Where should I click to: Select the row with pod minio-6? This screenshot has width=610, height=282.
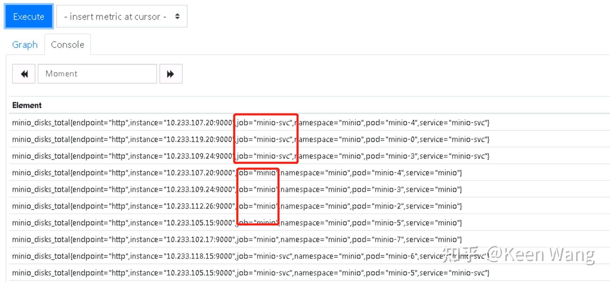[310, 256]
